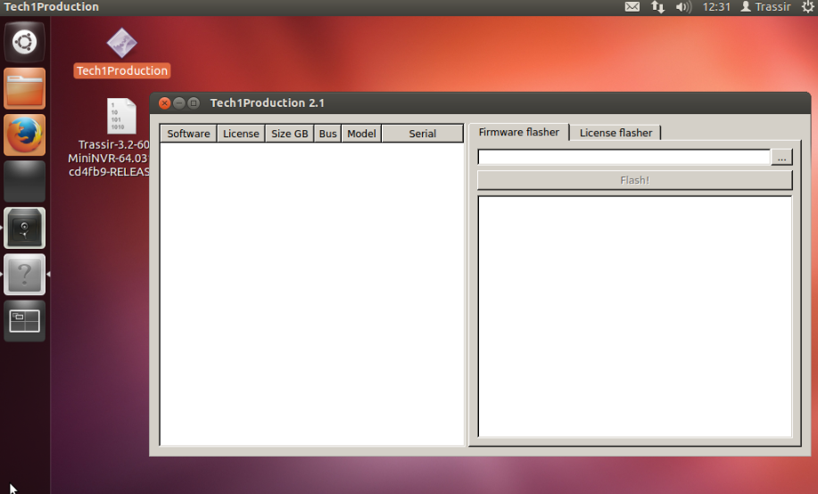The width and height of the screenshot is (818, 494).
Task: Open the Files folder launcher icon
Action: (x=24, y=88)
